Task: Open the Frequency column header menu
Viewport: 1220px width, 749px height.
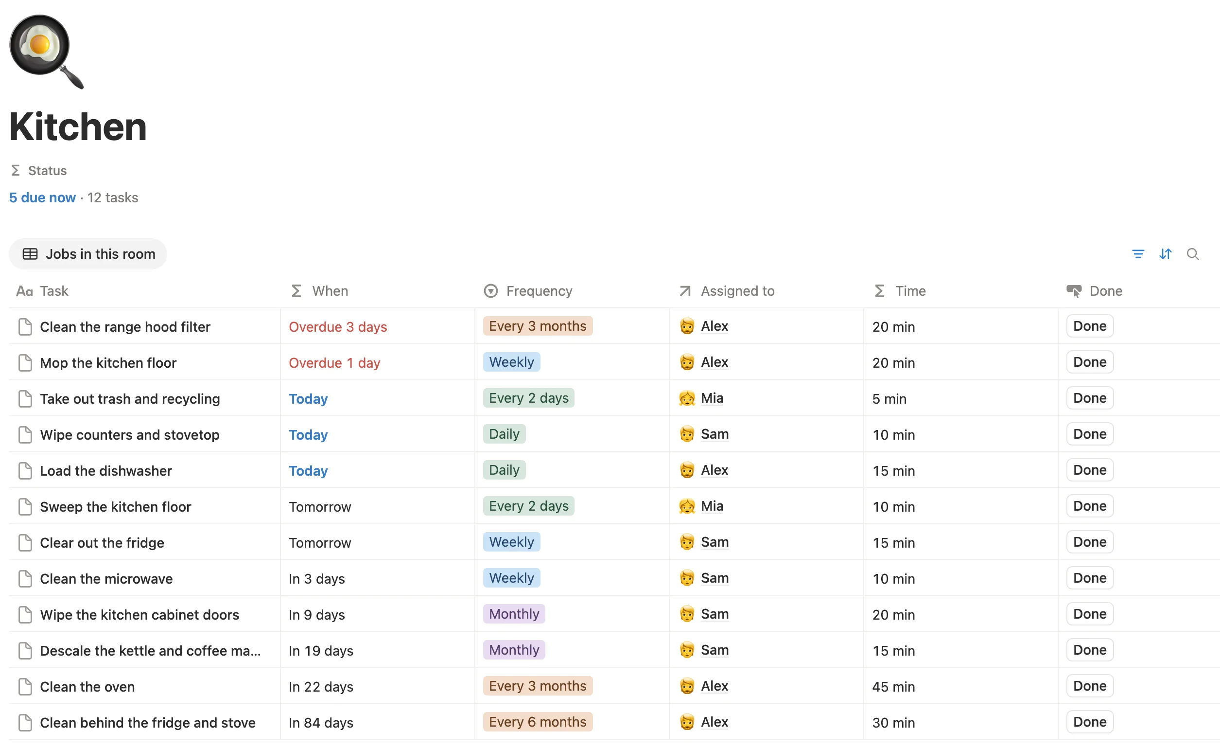Action: click(528, 291)
